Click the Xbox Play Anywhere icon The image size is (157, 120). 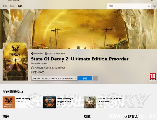click(x=45, y=54)
